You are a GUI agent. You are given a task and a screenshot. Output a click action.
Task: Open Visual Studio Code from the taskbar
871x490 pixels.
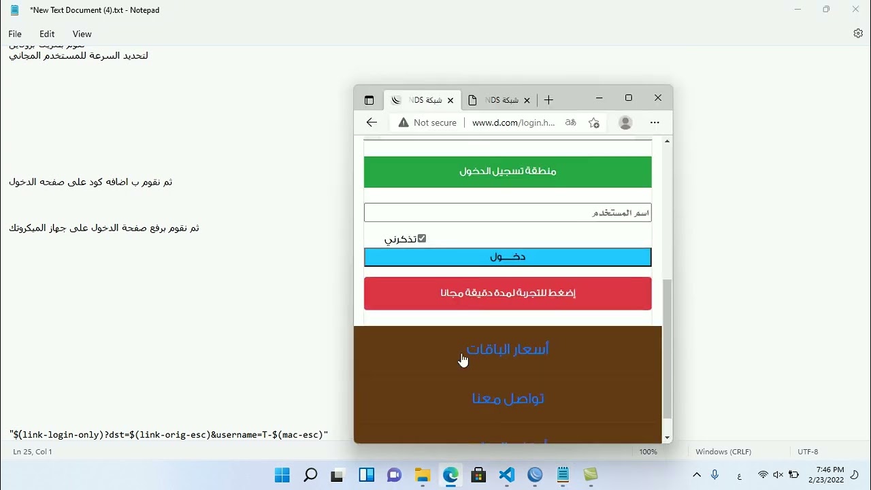(506, 475)
